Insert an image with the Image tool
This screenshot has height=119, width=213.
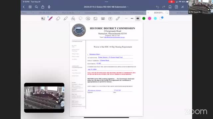click(96, 19)
